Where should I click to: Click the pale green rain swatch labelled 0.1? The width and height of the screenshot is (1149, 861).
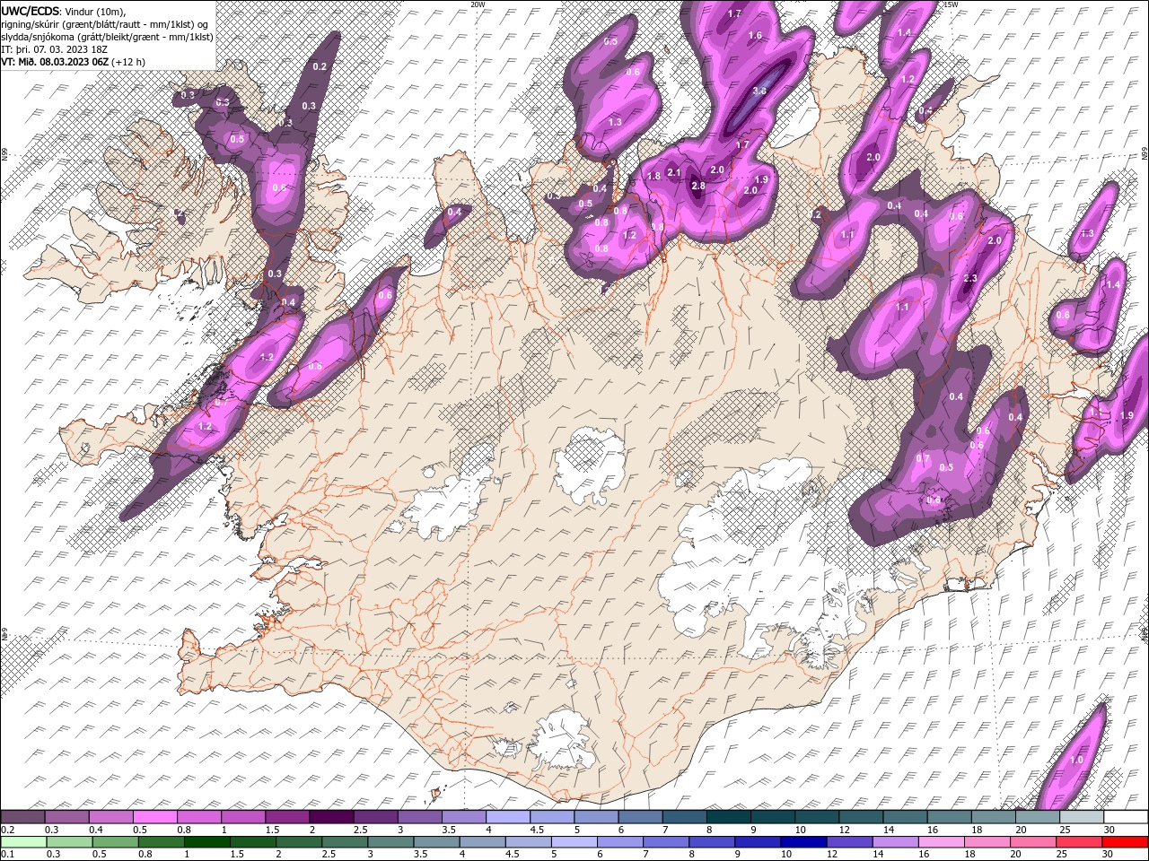pos(22,842)
